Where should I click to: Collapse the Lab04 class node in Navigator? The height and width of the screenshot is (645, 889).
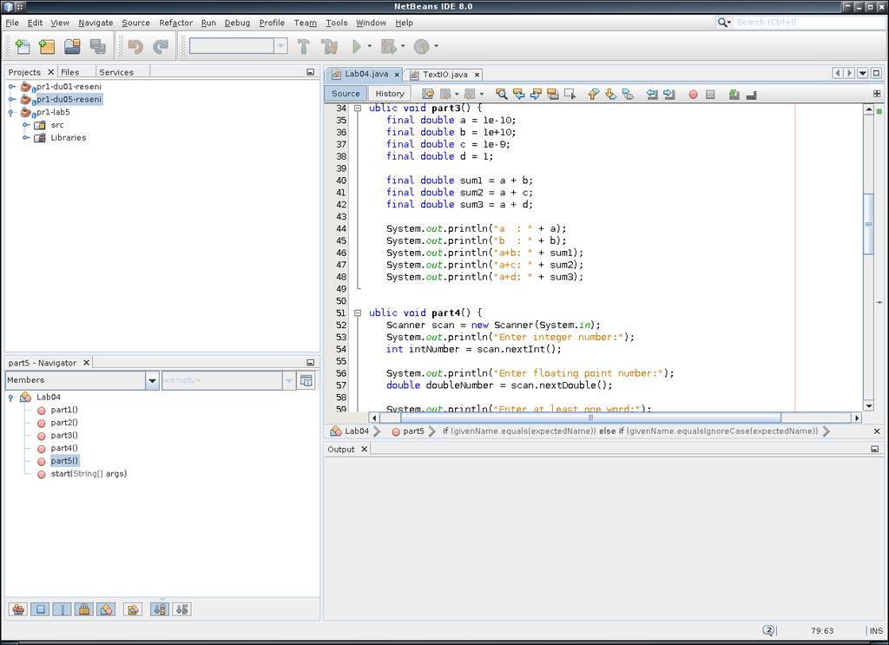click(x=10, y=398)
